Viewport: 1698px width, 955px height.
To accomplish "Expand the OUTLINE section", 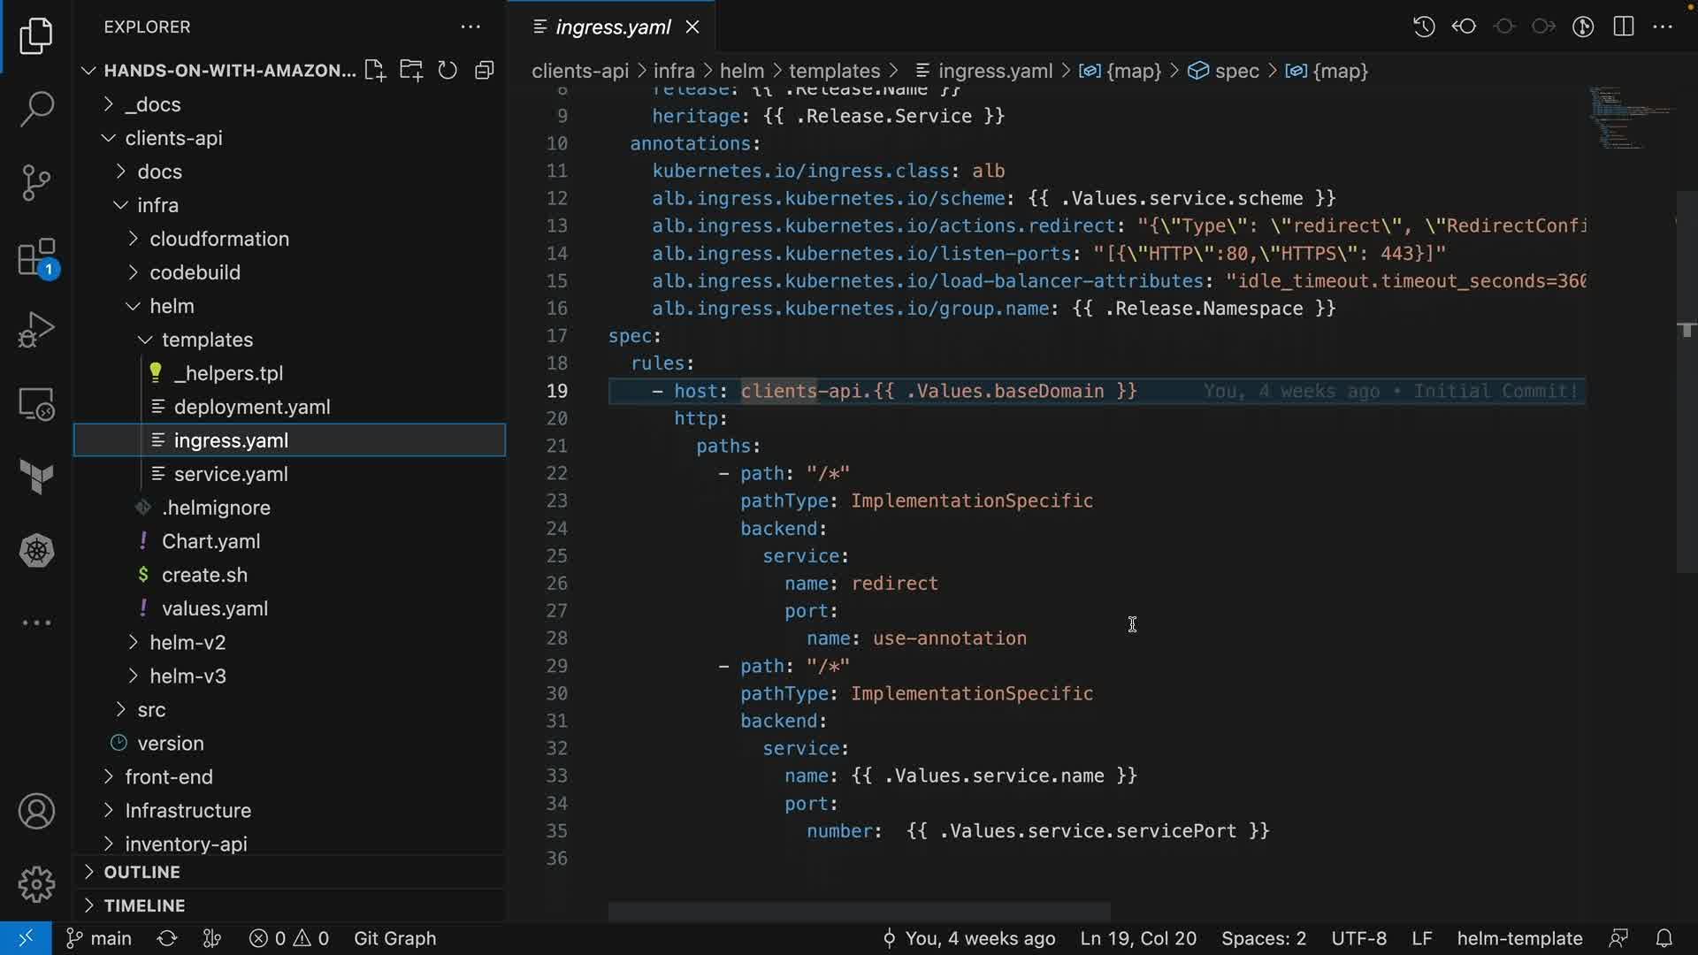I will point(141,872).
